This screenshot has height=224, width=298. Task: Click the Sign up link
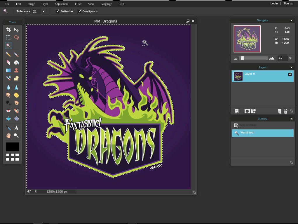click(288, 4)
